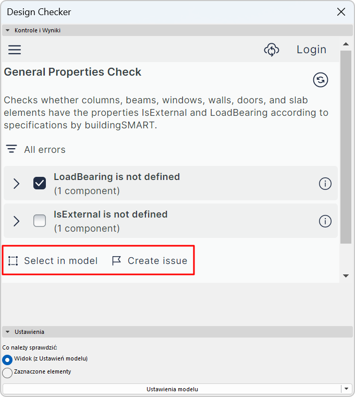
Task: Collapse the Ustawienia section
Action: pyautogui.click(x=8, y=332)
